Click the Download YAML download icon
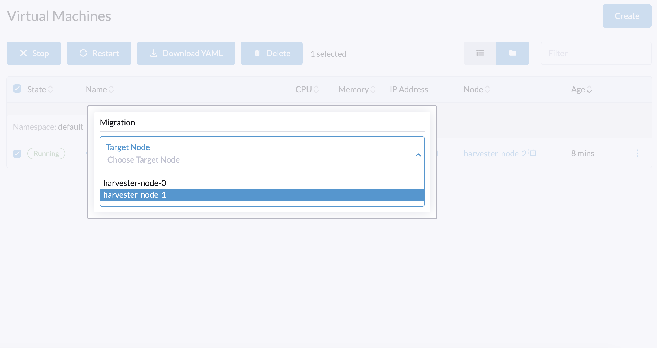This screenshot has height=348, width=657. pyautogui.click(x=153, y=53)
